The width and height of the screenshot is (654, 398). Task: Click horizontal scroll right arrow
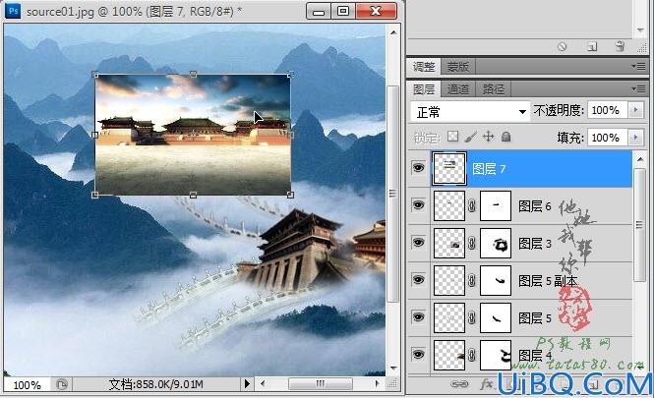377,383
